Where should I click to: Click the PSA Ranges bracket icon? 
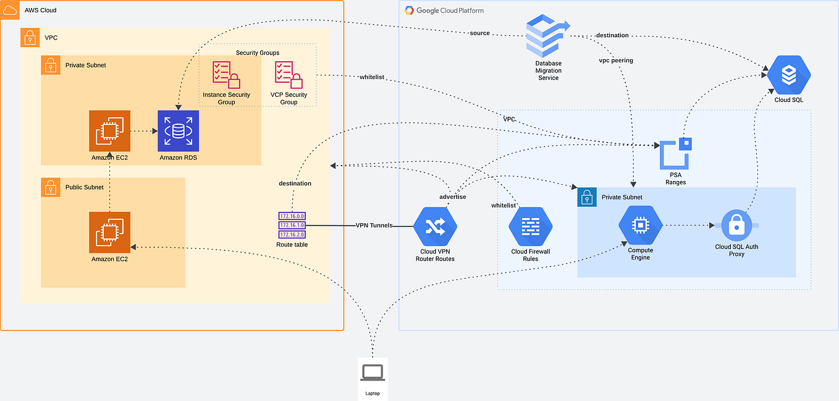pyautogui.click(x=675, y=154)
